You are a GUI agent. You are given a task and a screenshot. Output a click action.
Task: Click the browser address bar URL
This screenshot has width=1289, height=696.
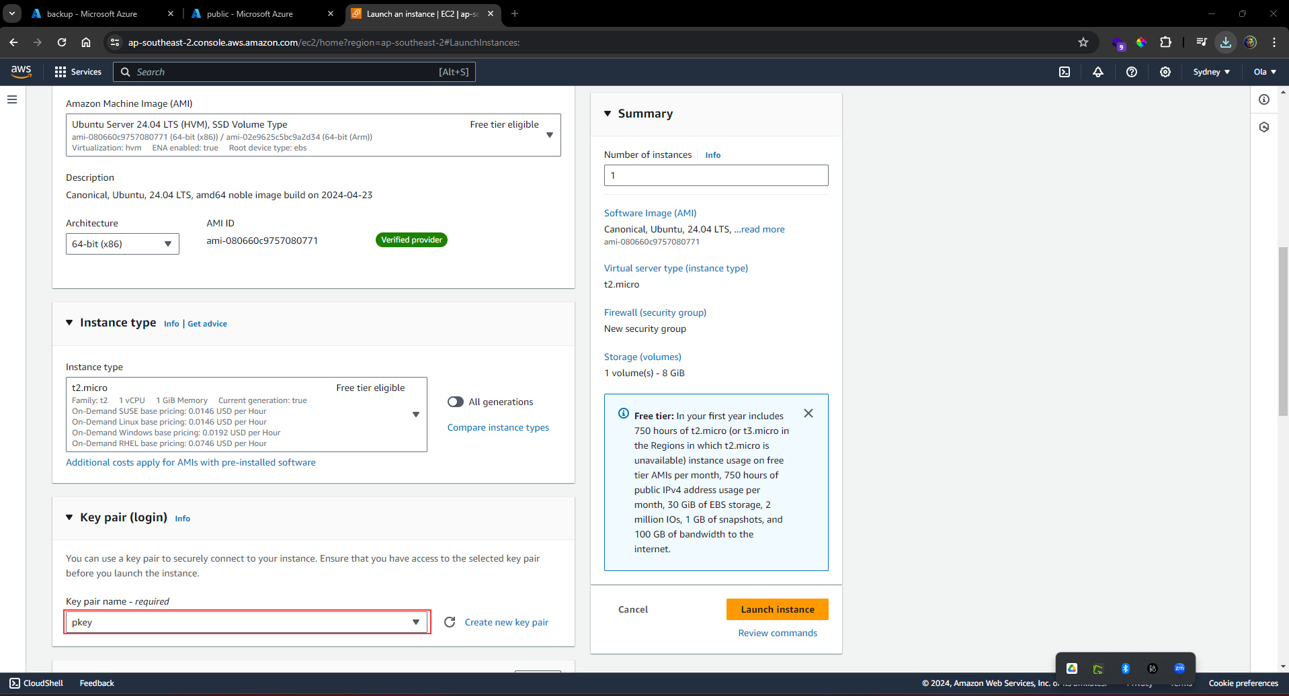(324, 42)
